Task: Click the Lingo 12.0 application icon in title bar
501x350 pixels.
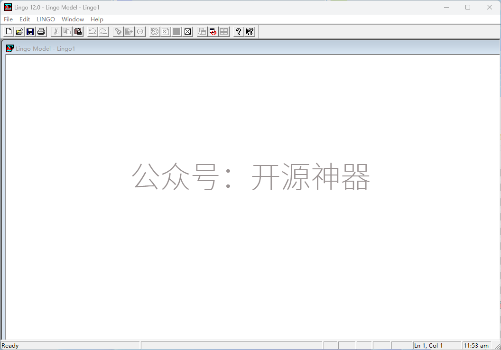Action: tap(8, 7)
